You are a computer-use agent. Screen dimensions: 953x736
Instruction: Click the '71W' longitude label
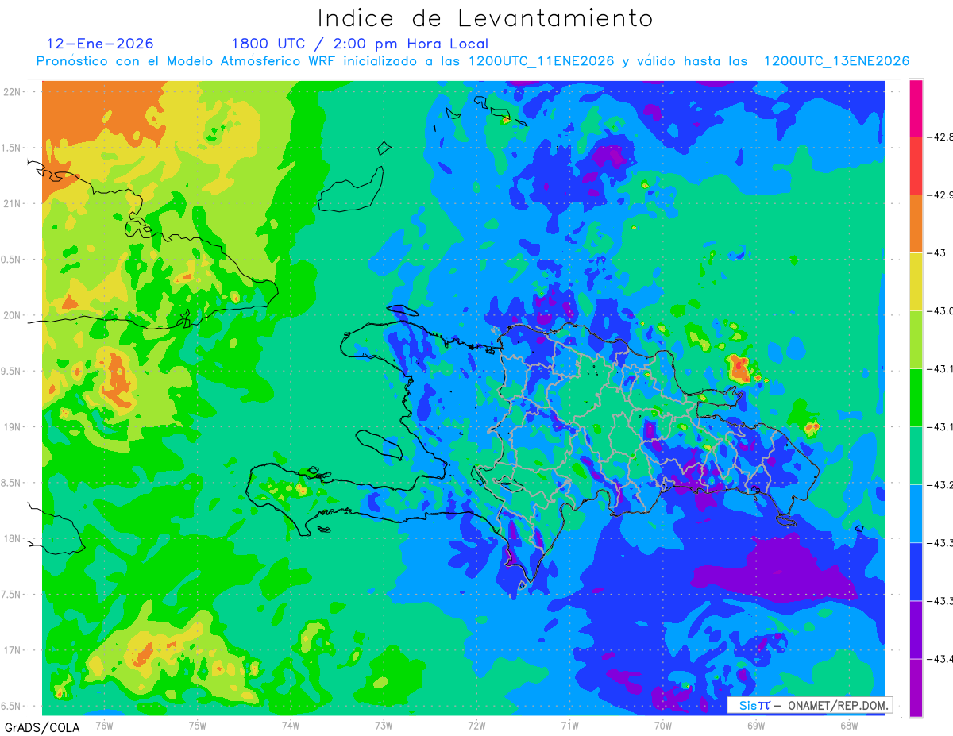tap(569, 725)
